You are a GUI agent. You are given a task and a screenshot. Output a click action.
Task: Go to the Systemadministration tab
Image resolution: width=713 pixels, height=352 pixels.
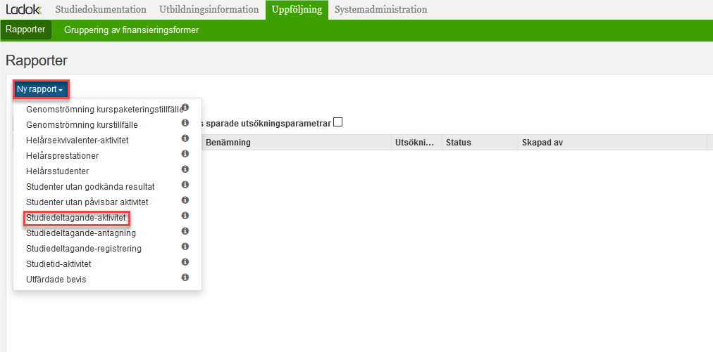pyautogui.click(x=380, y=10)
